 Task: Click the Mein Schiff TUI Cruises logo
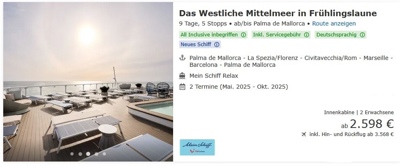197,147
